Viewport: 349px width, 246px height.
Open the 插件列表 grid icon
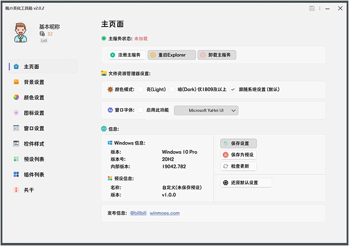click(16, 175)
